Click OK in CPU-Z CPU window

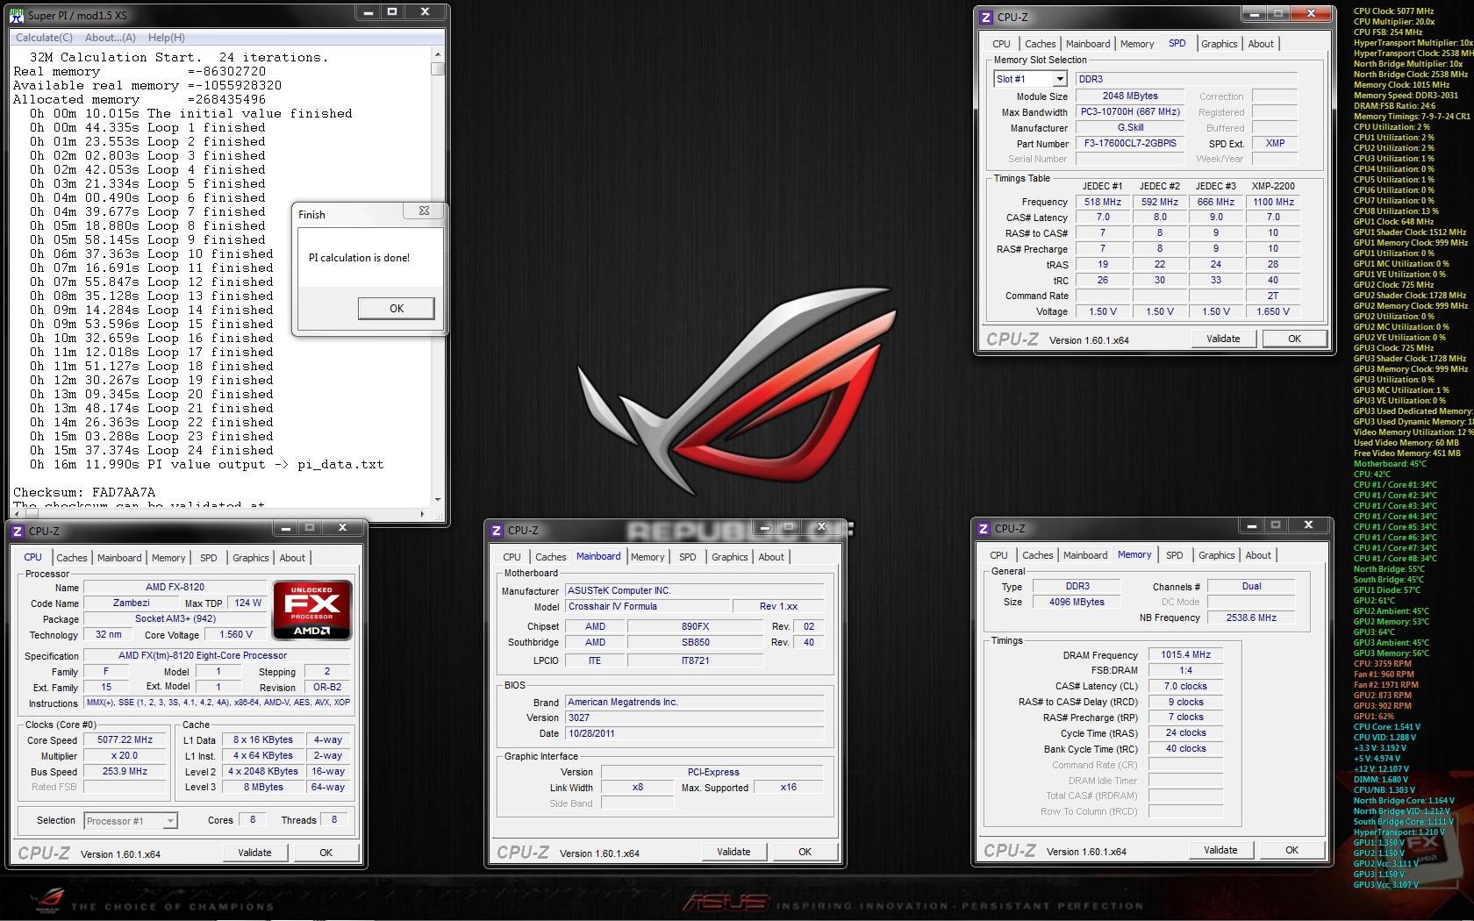(x=326, y=853)
